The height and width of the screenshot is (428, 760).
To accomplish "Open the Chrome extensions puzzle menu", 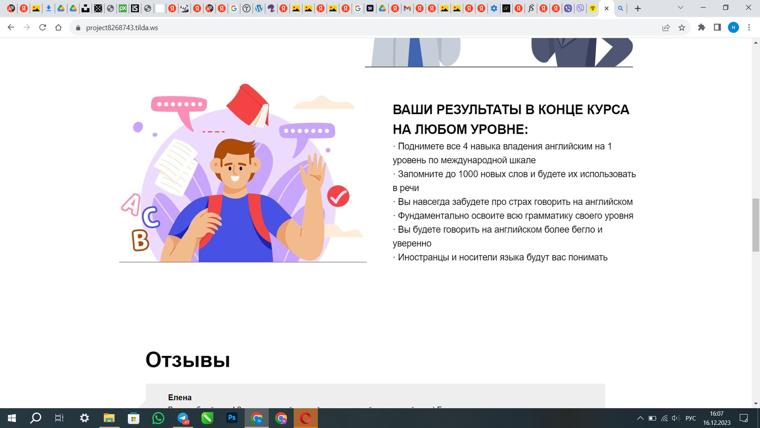I will (x=701, y=27).
